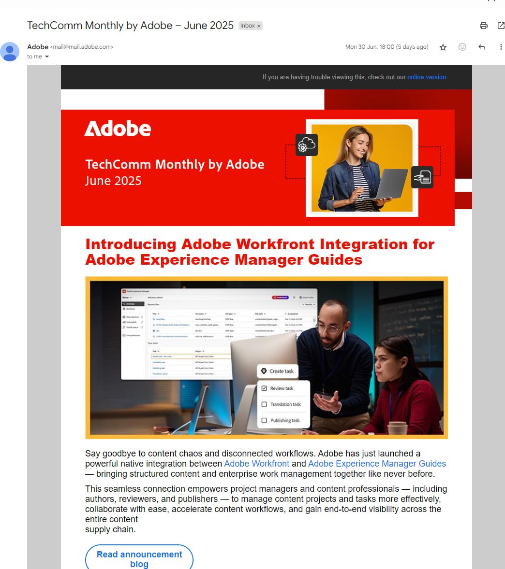Image resolution: width=505 pixels, height=569 pixels.
Task: Click the "Translation task" checkbox in image
Action: point(264,404)
